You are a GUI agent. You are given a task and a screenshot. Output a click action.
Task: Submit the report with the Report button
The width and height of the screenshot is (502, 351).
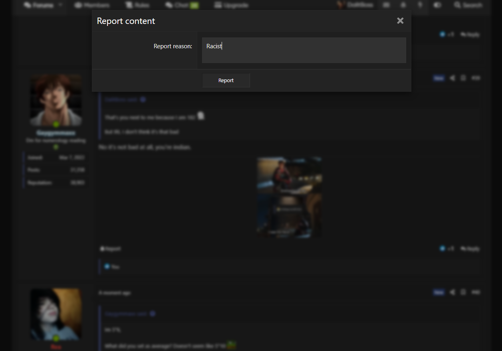tap(226, 80)
